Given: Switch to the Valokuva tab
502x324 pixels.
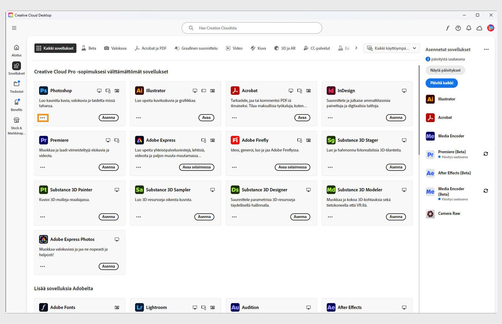Looking at the screenshot, I should (115, 48).
